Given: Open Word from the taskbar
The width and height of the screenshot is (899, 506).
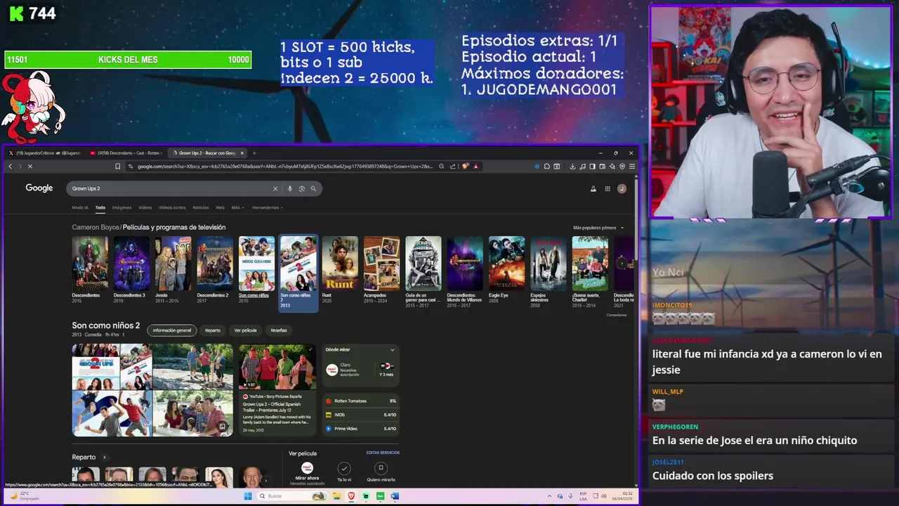Looking at the screenshot, I should [x=395, y=496].
